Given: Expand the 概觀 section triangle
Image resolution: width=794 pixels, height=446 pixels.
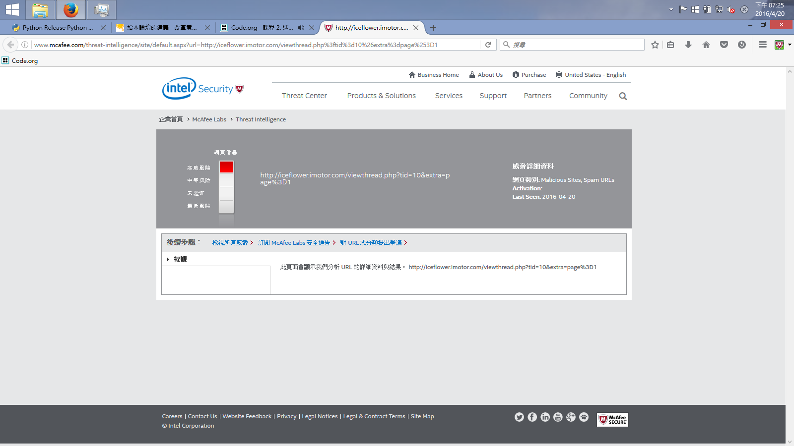Looking at the screenshot, I should pyautogui.click(x=168, y=259).
